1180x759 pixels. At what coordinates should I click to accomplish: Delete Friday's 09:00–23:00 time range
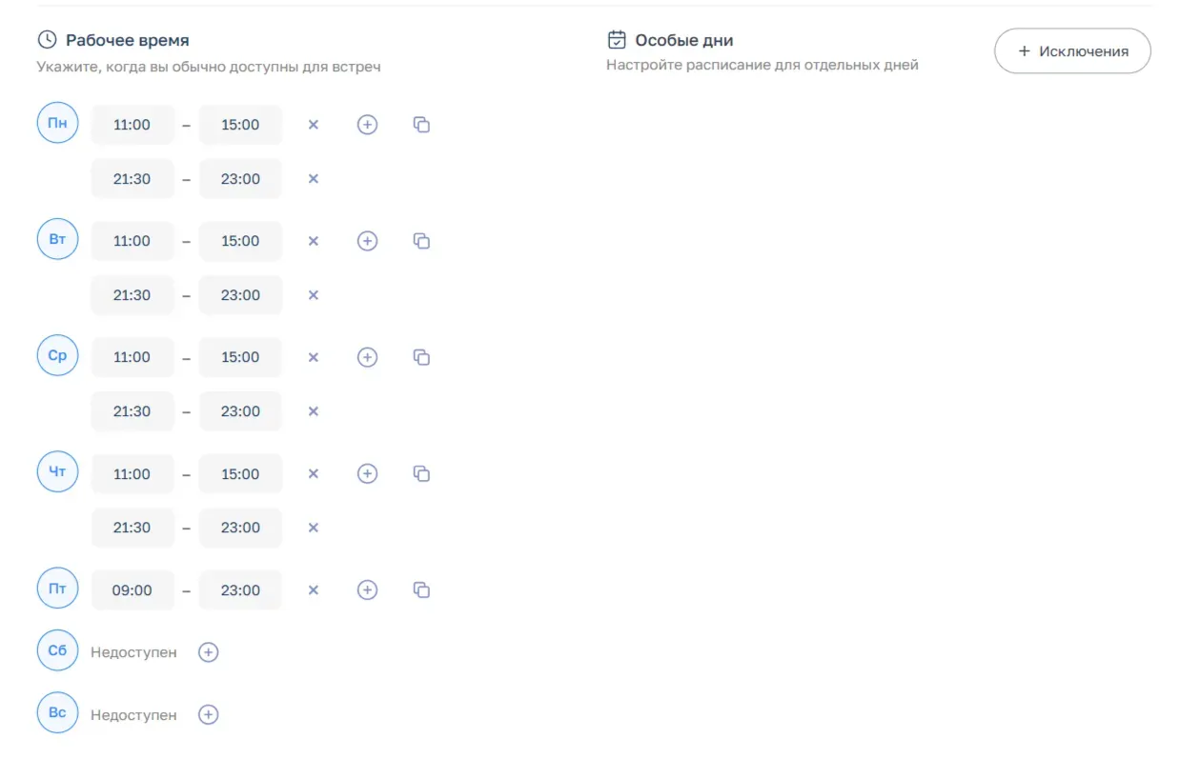coord(313,590)
